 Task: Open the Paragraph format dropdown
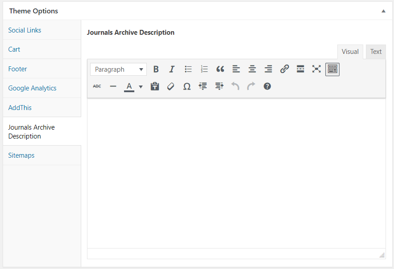tap(118, 69)
